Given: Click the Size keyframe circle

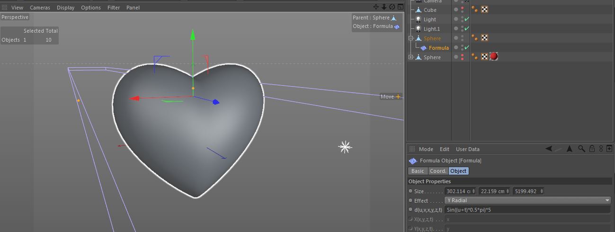Looking at the screenshot, I should [410, 191].
